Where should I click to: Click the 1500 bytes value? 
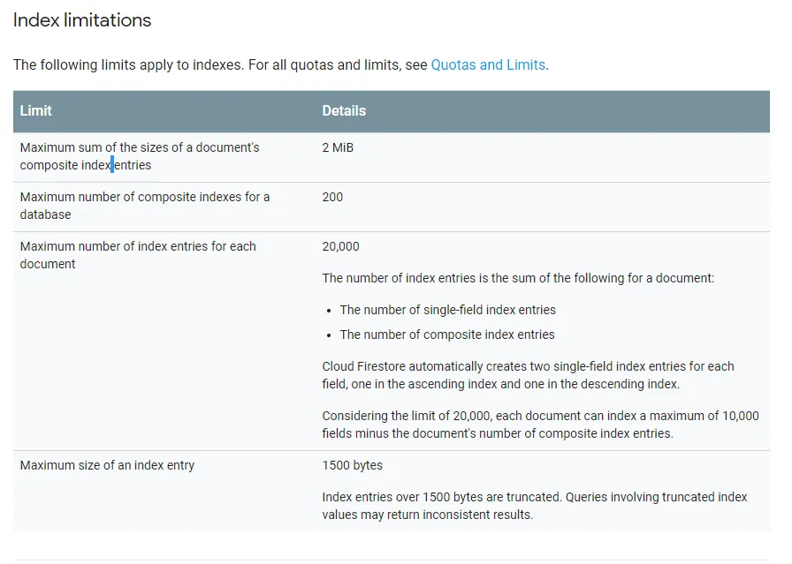point(352,465)
